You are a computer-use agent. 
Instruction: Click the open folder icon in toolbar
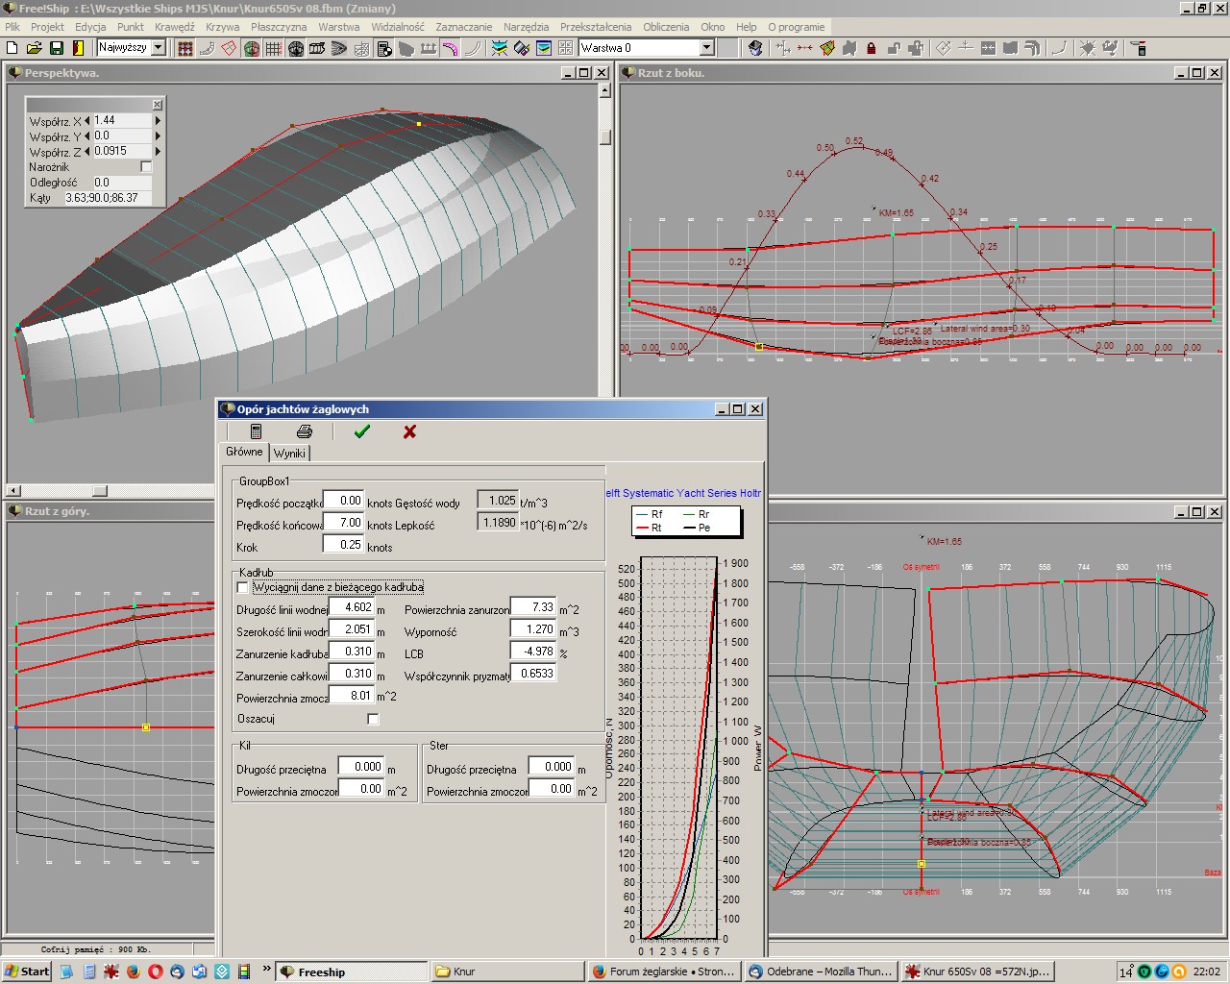(x=35, y=48)
